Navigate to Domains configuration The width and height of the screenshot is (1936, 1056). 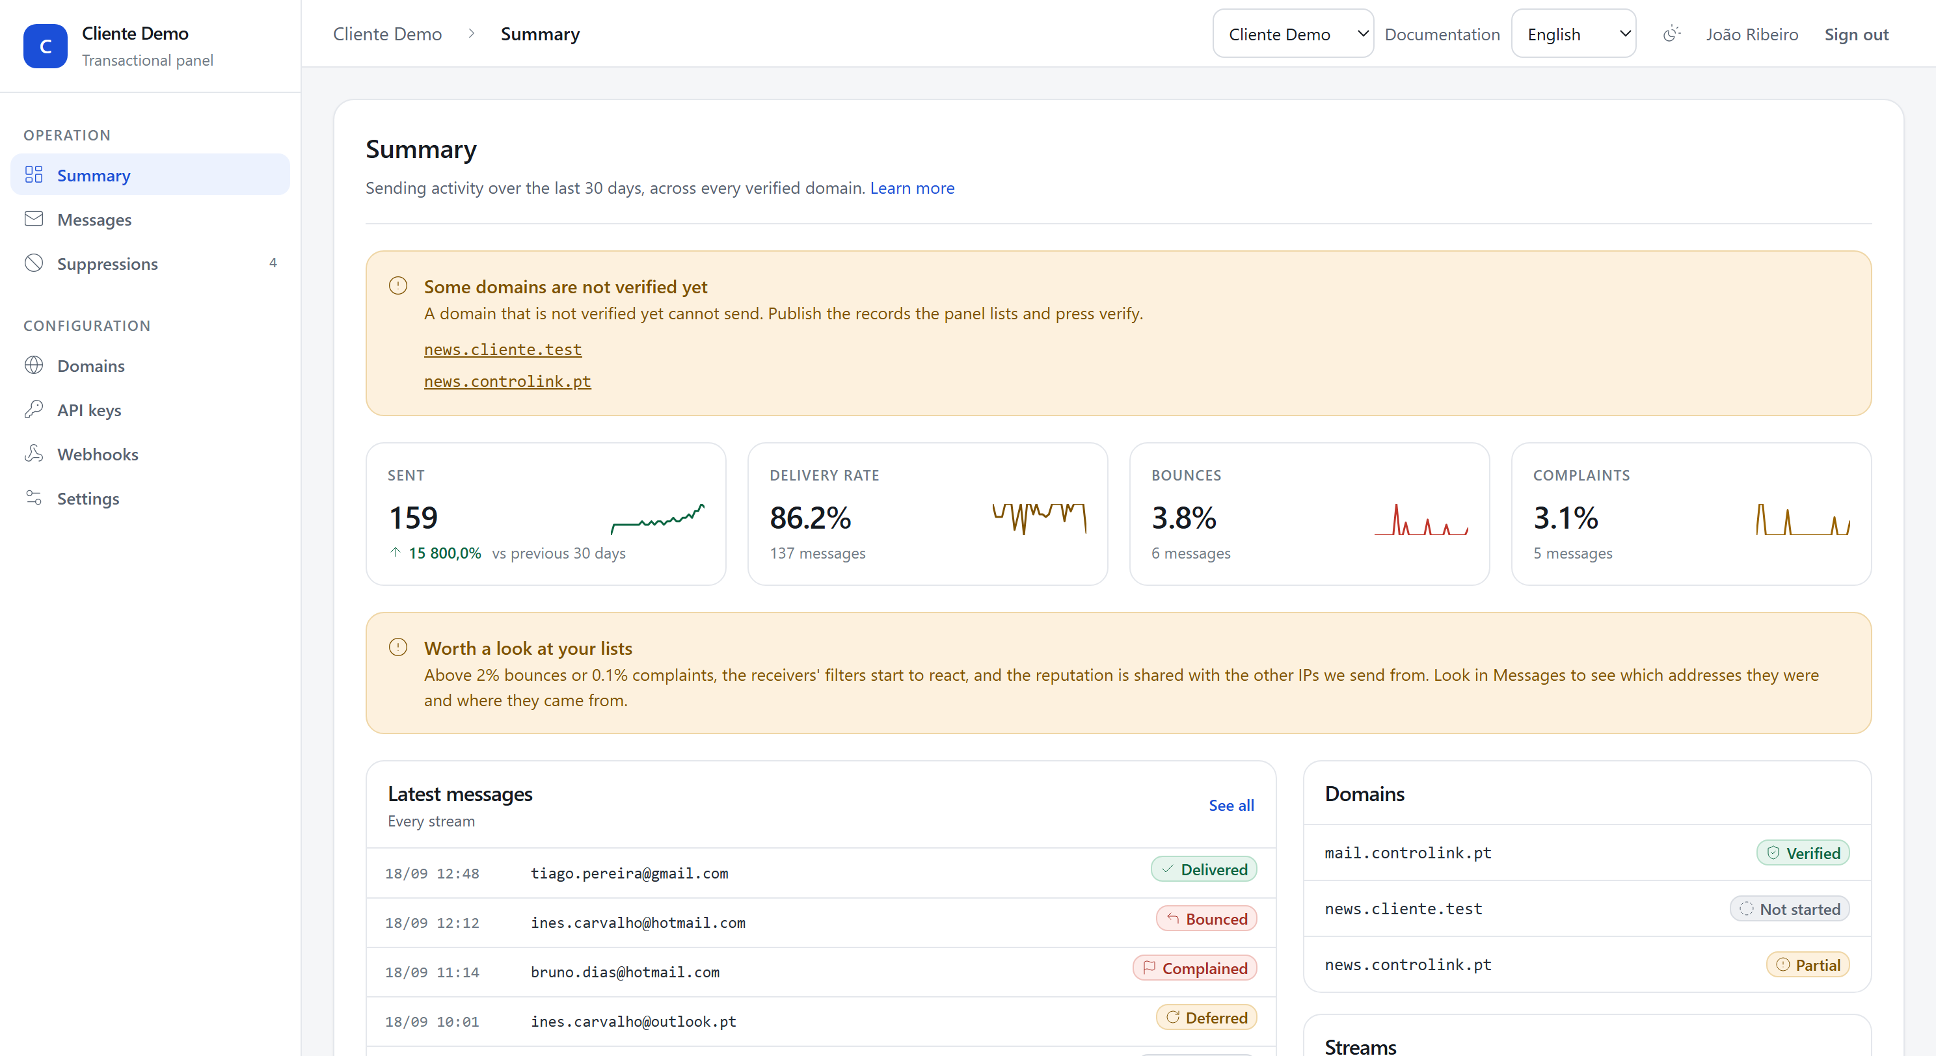150,366
